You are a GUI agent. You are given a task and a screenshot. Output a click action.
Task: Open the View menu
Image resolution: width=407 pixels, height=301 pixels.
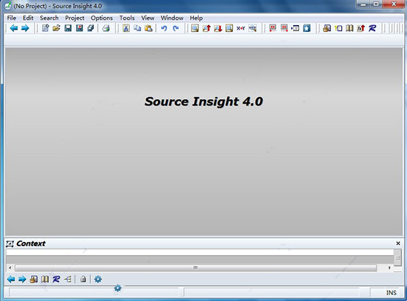pos(148,18)
